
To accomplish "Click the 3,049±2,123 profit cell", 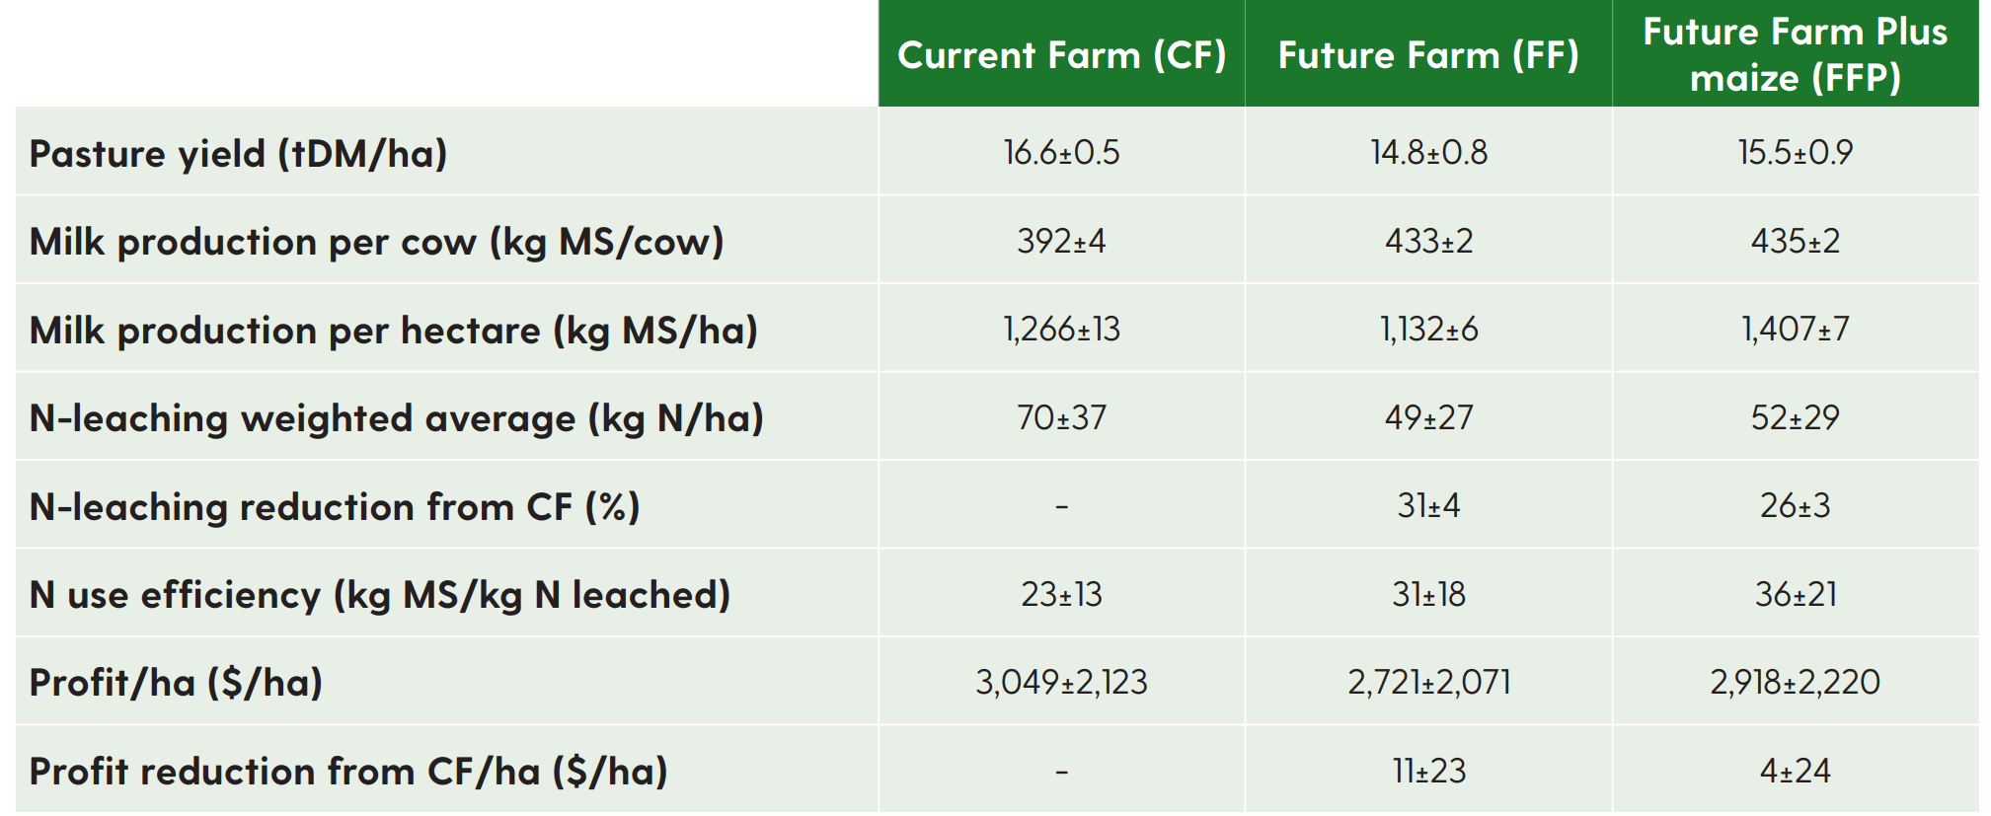I will pyautogui.click(x=1061, y=682).
